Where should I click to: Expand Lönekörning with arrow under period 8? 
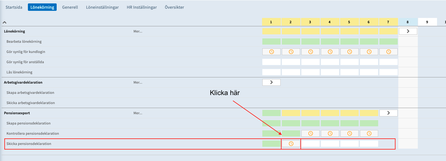[x=408, y=31]
